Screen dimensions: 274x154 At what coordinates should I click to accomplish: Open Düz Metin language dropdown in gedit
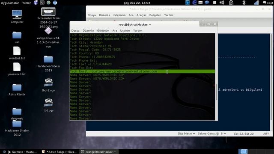click(186, 133)
